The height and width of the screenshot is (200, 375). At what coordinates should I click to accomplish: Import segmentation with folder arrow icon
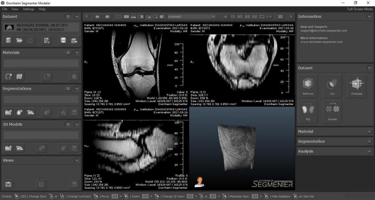click(30, 112)
